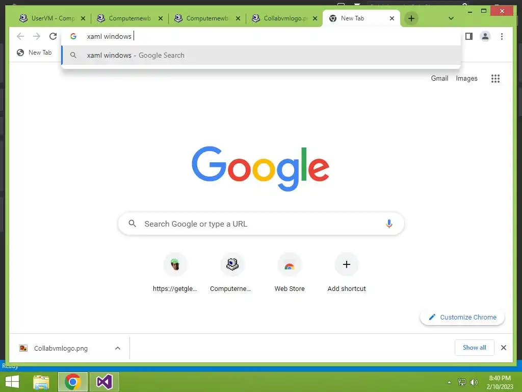The image size is (522, 392).
Task: Open Chrome's three-dot menu
Action: [x=502, y=36]
